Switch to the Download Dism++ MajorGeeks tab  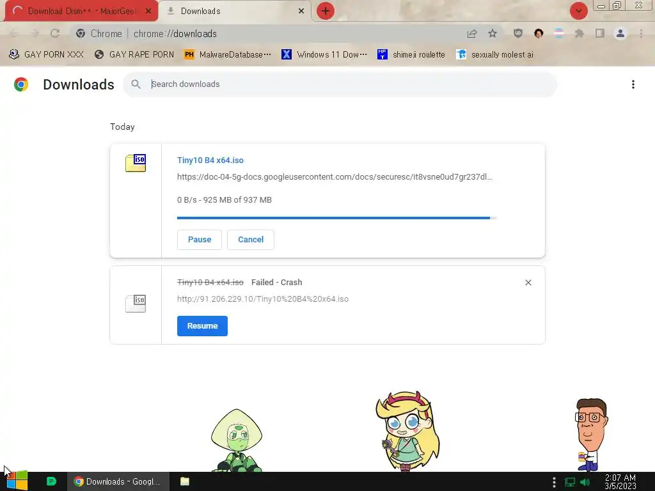pos(81,11)
